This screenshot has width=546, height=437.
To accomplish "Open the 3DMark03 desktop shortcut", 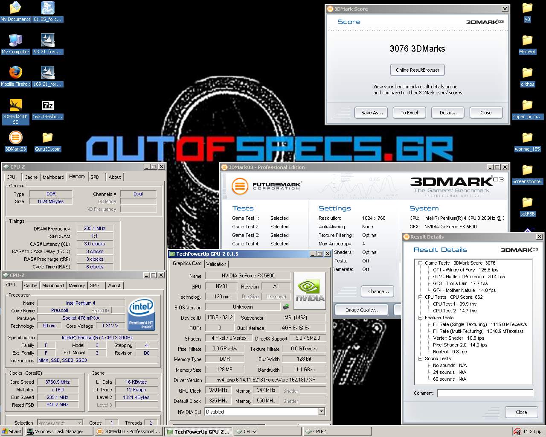I will pyautogui.click(x=15, y=141).
